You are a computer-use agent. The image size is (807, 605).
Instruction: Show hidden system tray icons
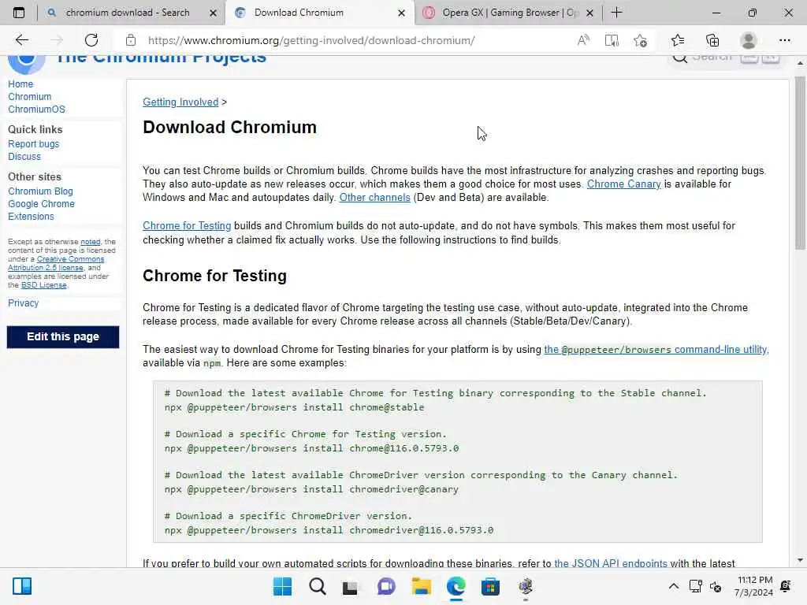tap(673, 586)
